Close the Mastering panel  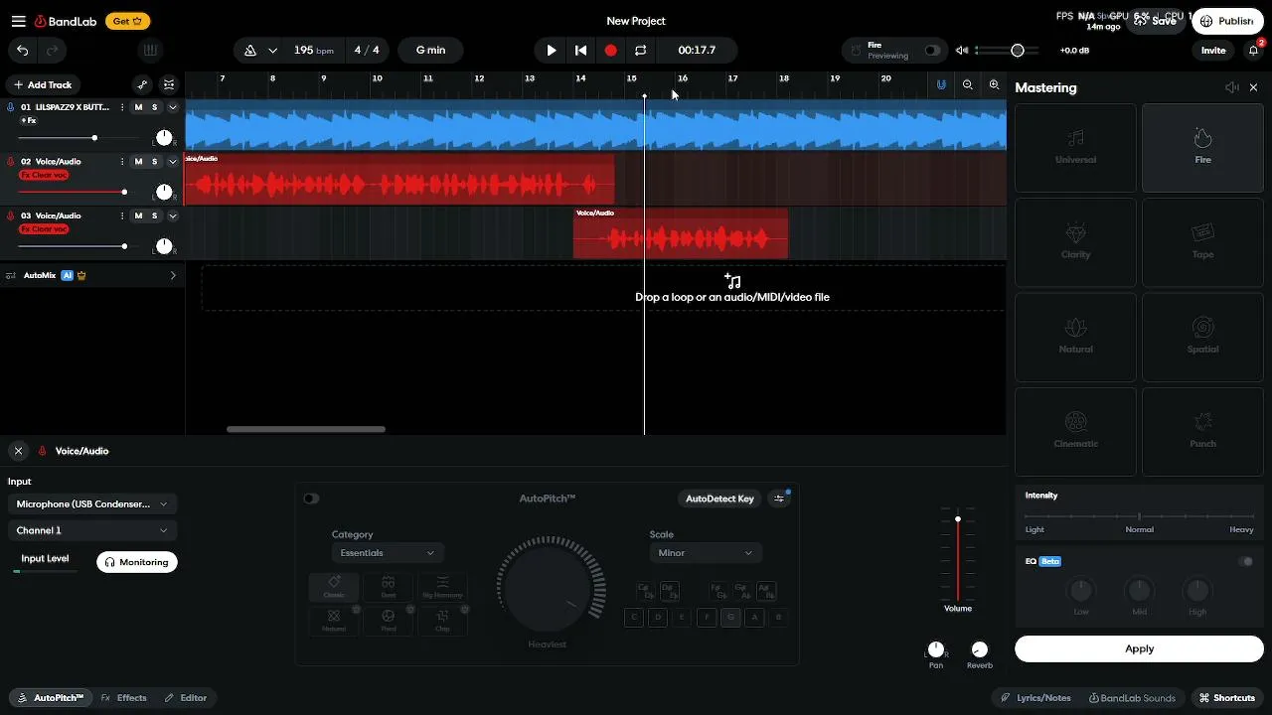point(1253,87)
